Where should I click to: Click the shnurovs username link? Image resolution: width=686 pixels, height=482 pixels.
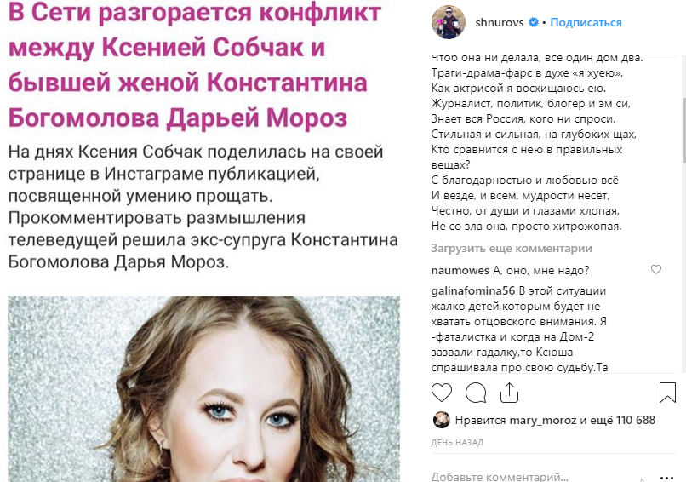click(x=500, y=22)
